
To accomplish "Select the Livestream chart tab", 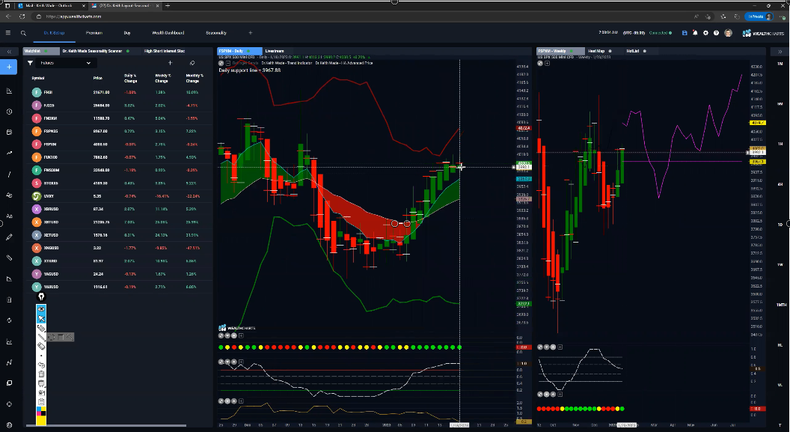I will [x=275, y=51].
